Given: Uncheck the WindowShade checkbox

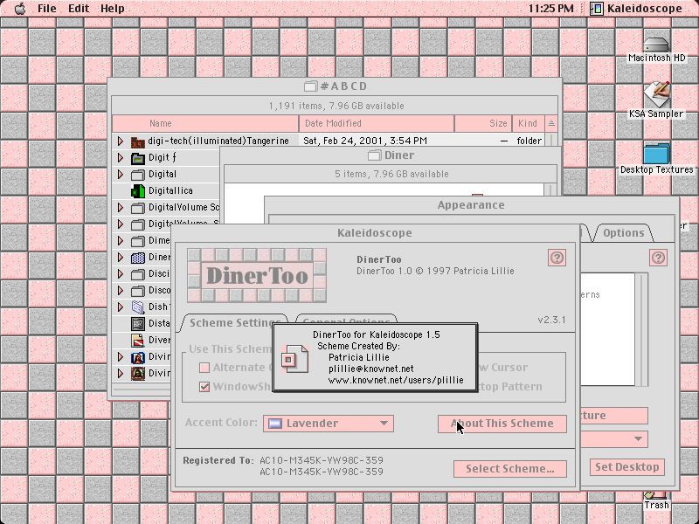Looking at the screenshot, I should click(x=204, y=387).
